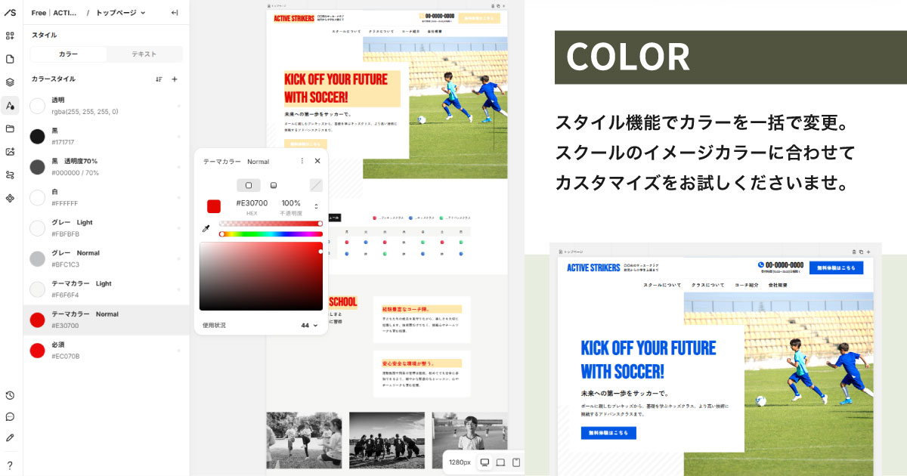Add a new color style with plus button

pyautogui.click(x=175, y=79)
